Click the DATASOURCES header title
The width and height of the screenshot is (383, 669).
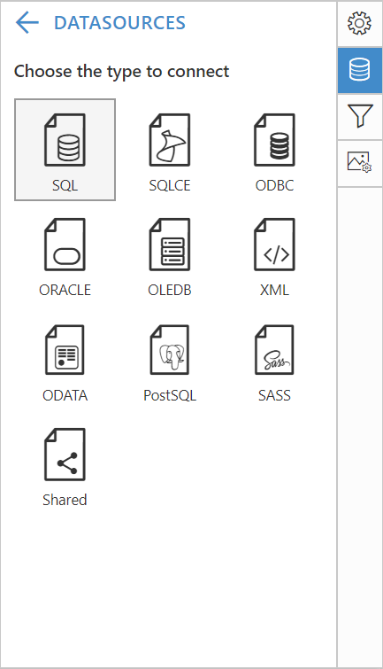pyautogui.click(x=119, y=23)
